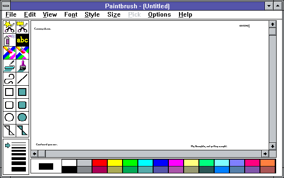Open the window Control menu box
This screenshot has width=284, height=178.
(6, 6)
